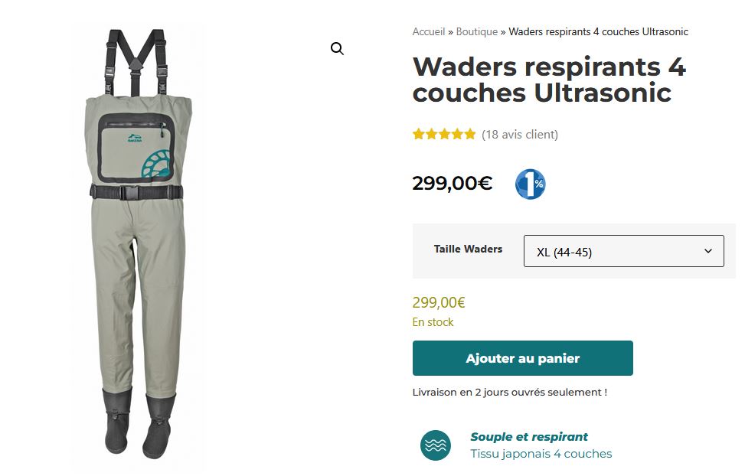745x476 pixels.
Task: Click the magnifier zoom icon on product image
Action: [337, 48]
